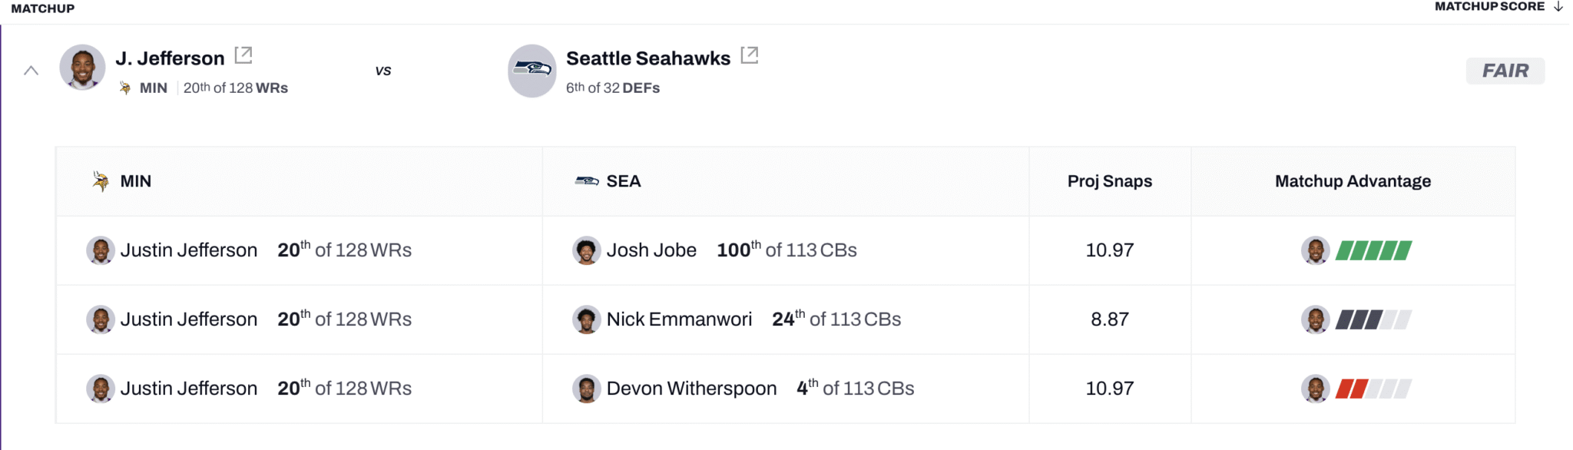This screenshot has width=1573, height=450.
Task: Open J. Jefferson external link icon
Action: pyautogui.click(x=243, y=55)
